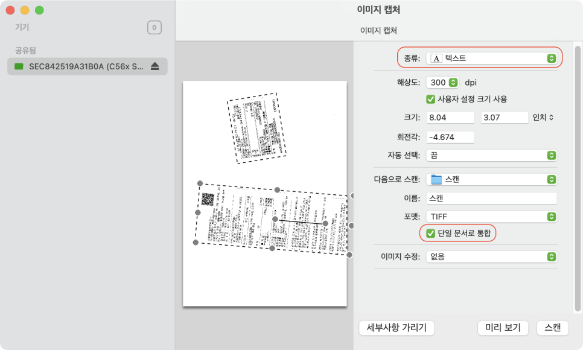
Task: Click the blue 스캔 folder icon
Action: 436,179
